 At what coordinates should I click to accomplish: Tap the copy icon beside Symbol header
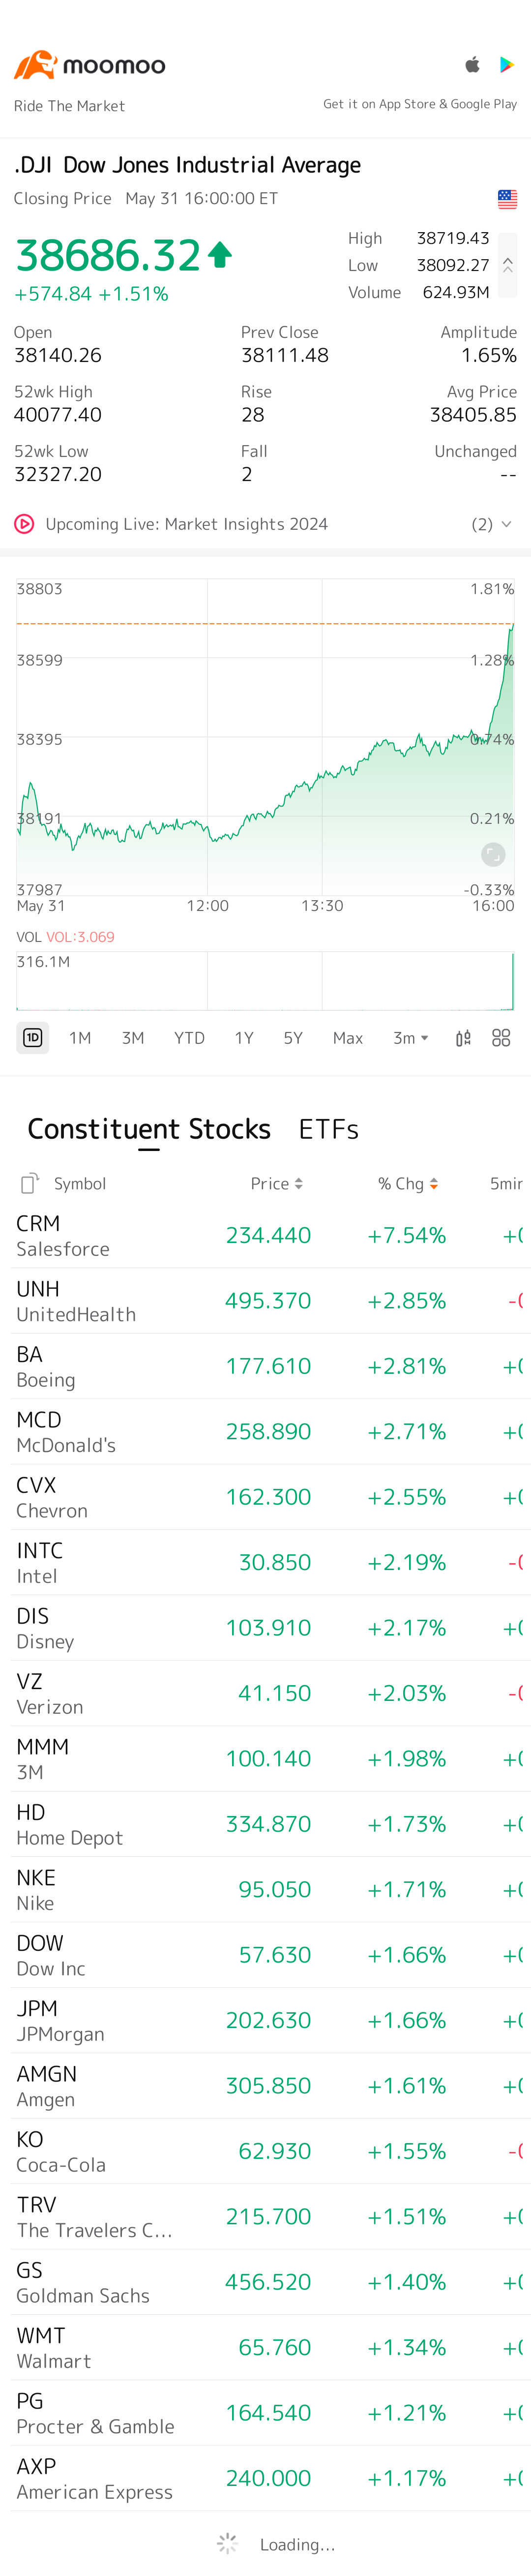tap(30, 1183)
